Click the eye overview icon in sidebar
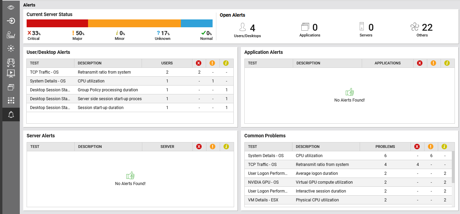 click(x=11, y=7)
